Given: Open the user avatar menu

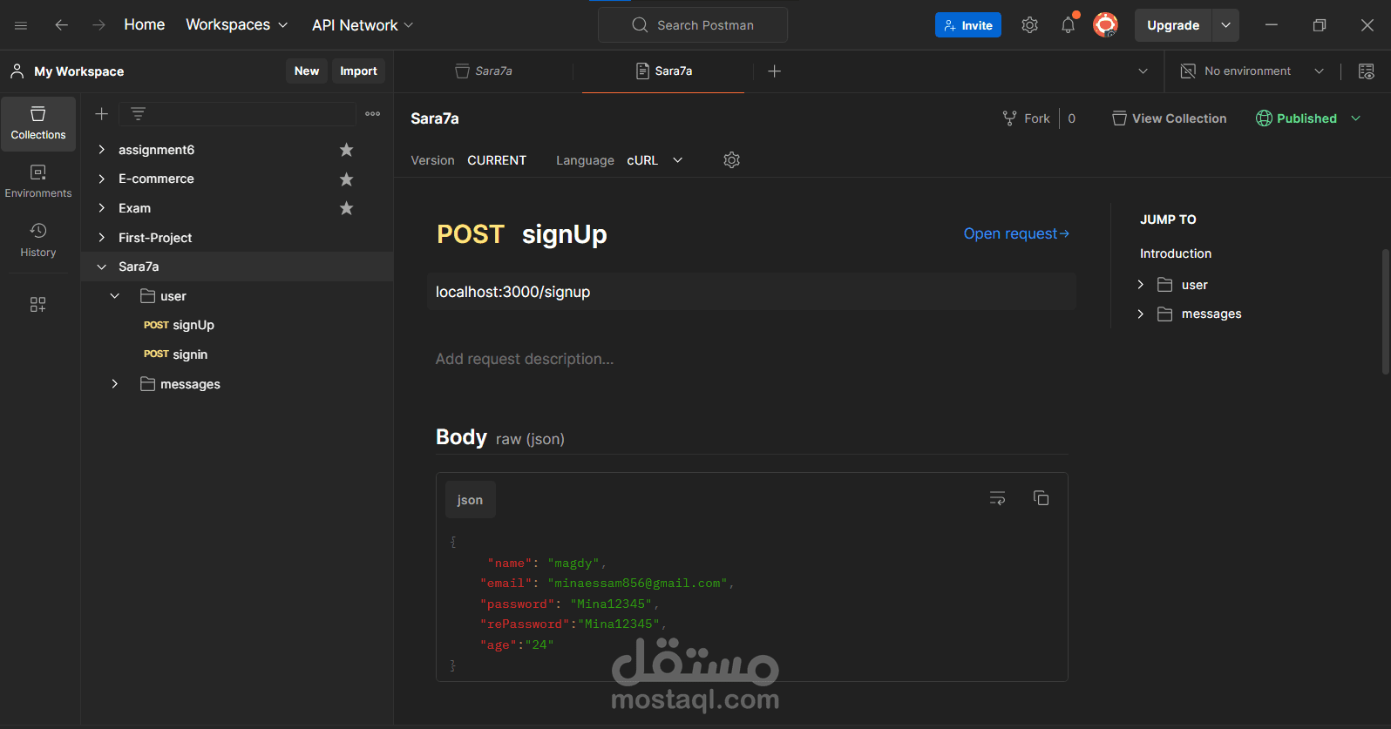Looking at the screenshot, I should 1105,25.
